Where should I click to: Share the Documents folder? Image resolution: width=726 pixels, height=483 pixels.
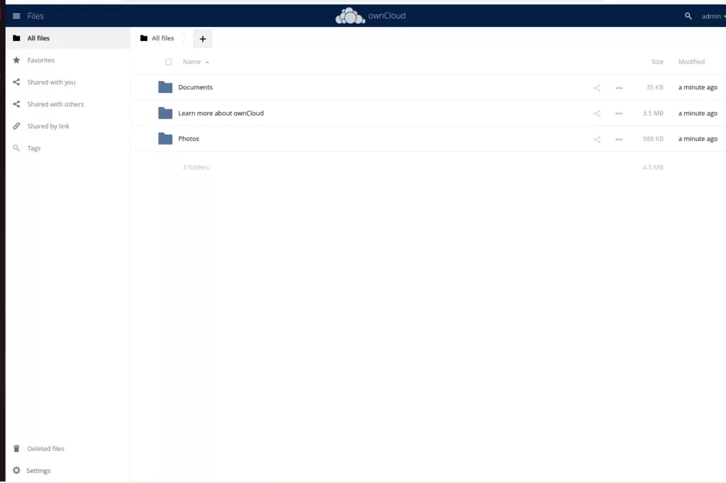(597, 88)
